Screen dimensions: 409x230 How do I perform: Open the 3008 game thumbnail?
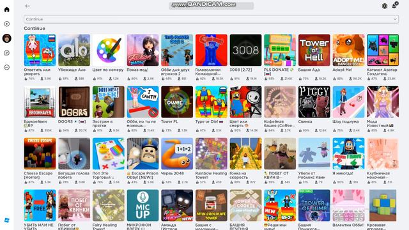[245, 50]
